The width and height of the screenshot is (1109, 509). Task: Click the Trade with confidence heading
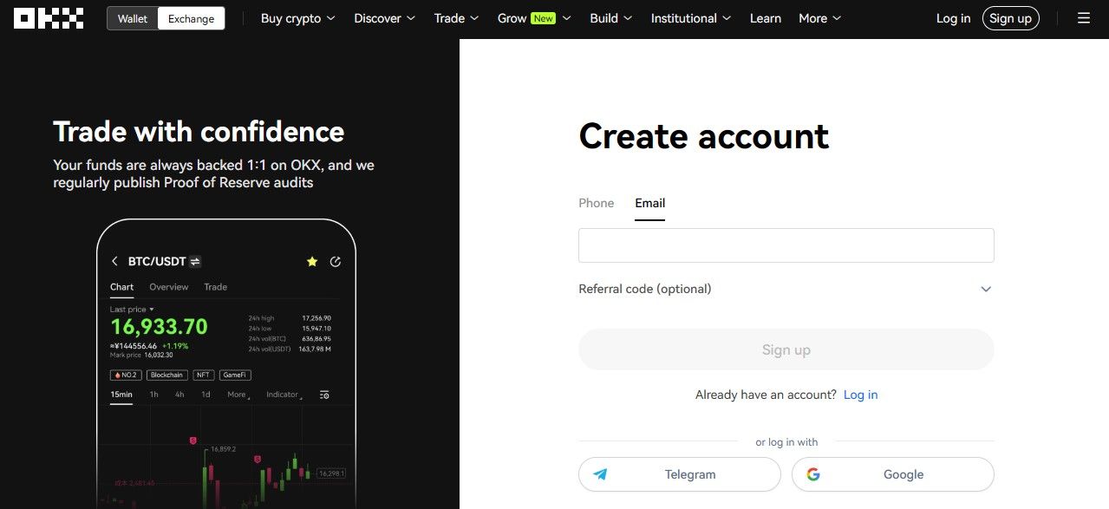coord(199,132)
